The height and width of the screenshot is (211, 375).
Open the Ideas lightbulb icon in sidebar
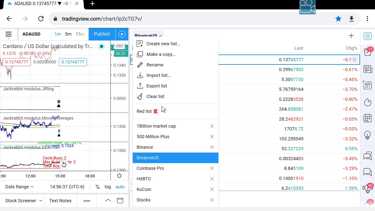point(367,135)
